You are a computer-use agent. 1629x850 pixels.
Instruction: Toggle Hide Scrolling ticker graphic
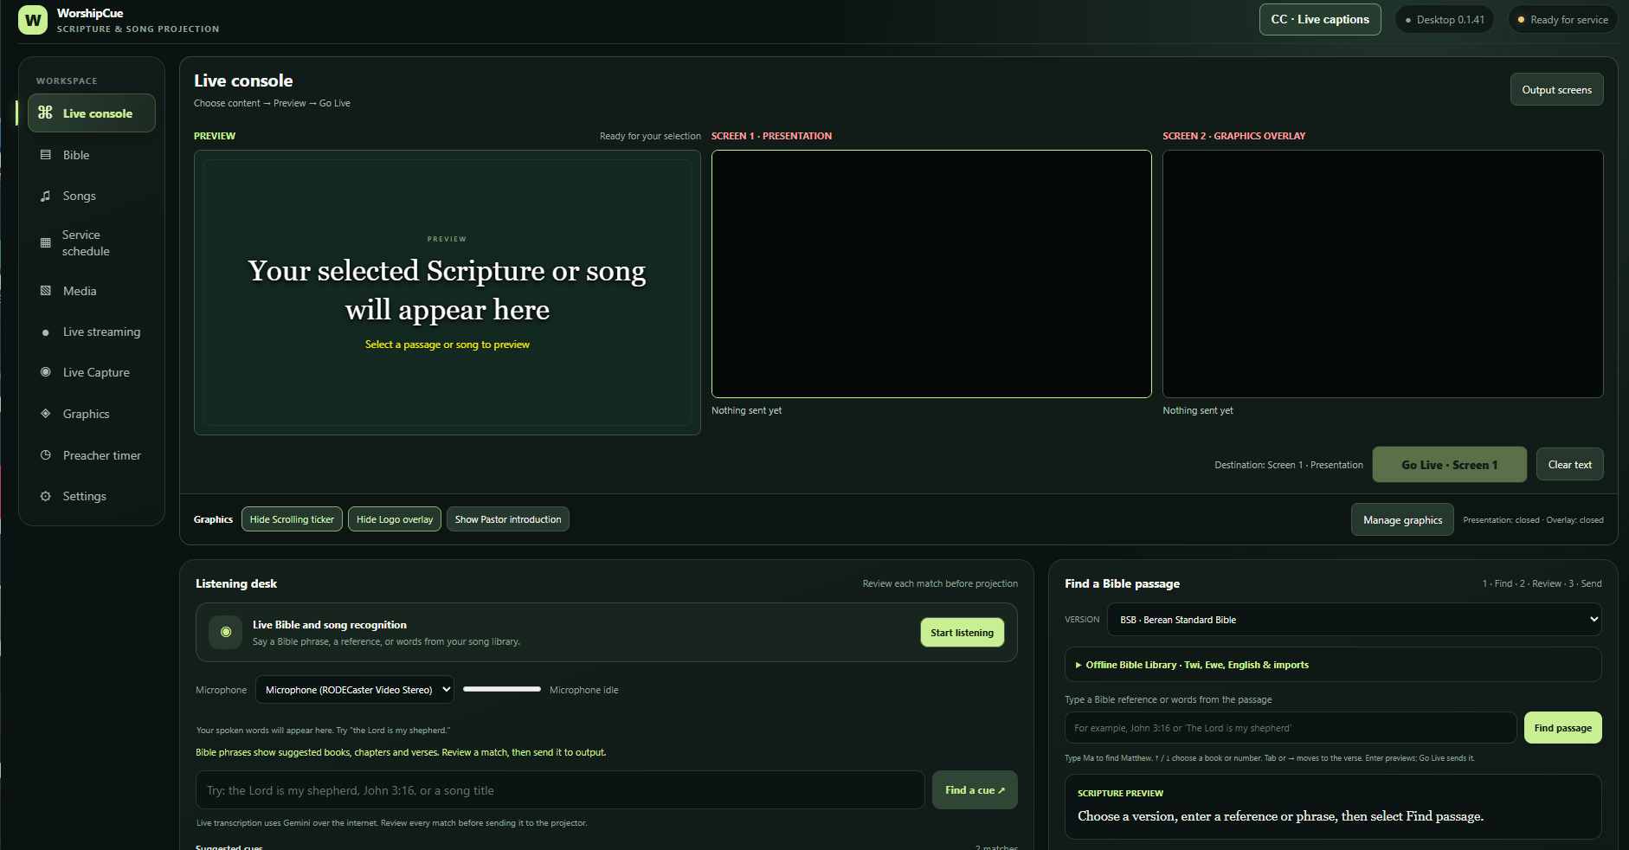click(292, 519)
